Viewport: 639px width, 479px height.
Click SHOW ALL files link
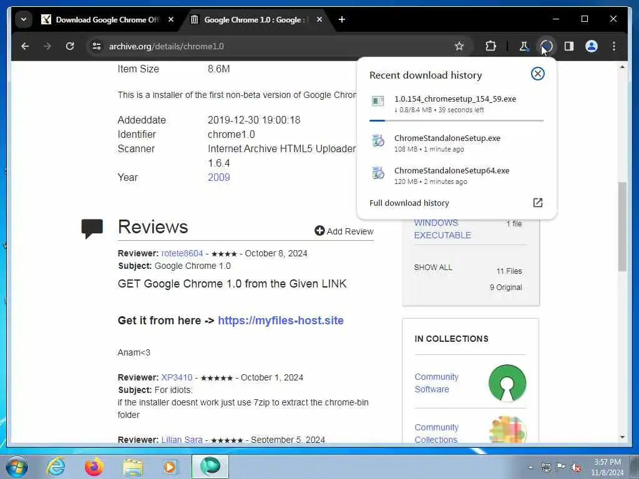point(433,268)
